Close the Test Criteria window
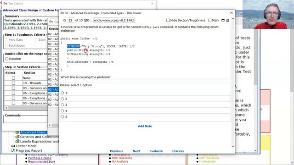Image resolution: width=294 pixels, height=165 pixels. (152, 3)
